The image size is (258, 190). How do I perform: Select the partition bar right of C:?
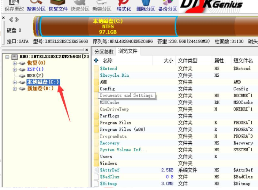click(218, 26)
